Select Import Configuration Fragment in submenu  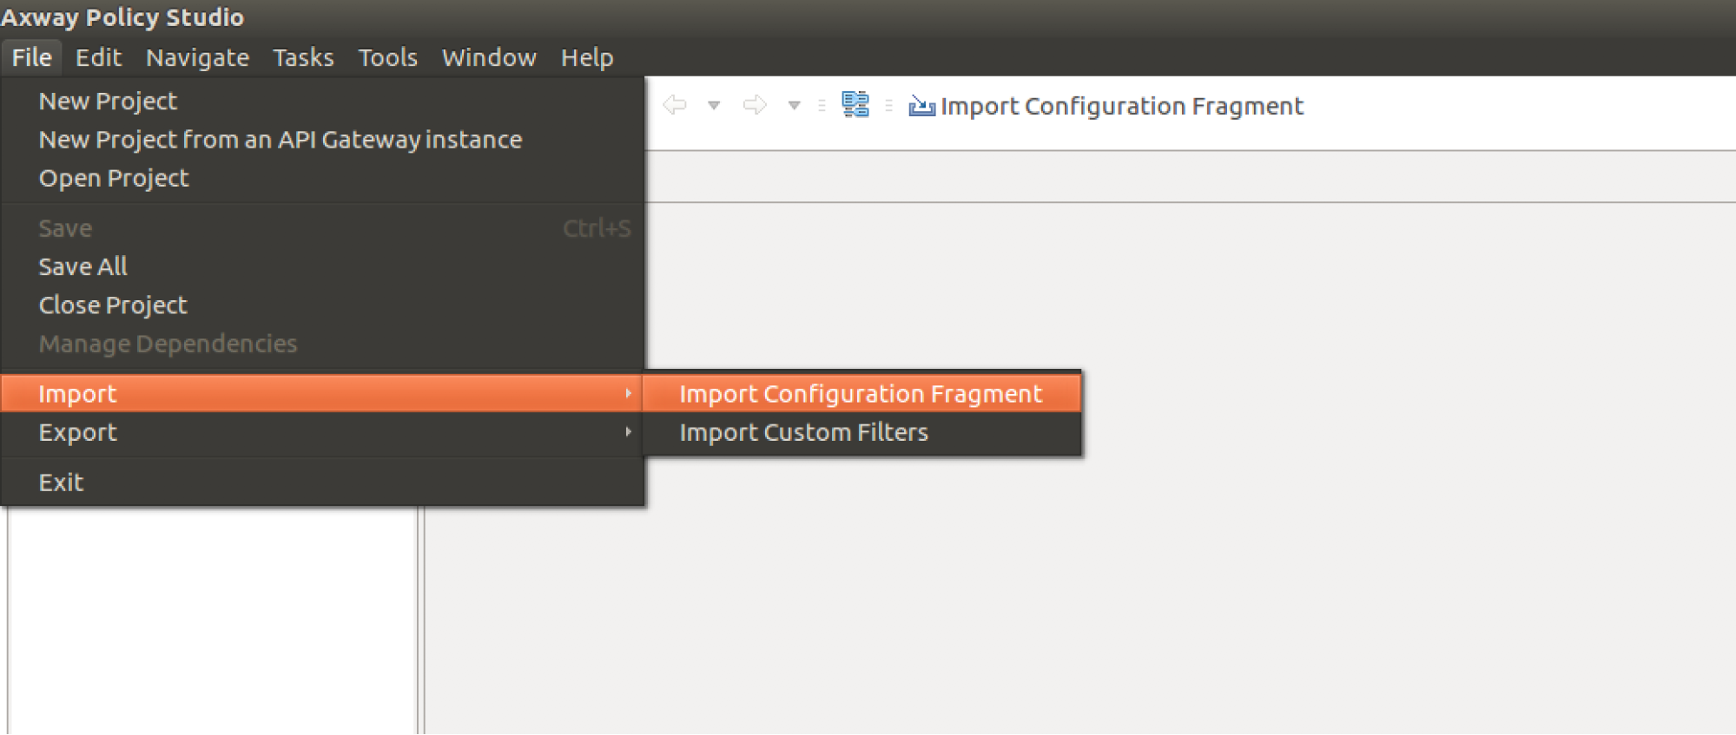coord(861,394)
